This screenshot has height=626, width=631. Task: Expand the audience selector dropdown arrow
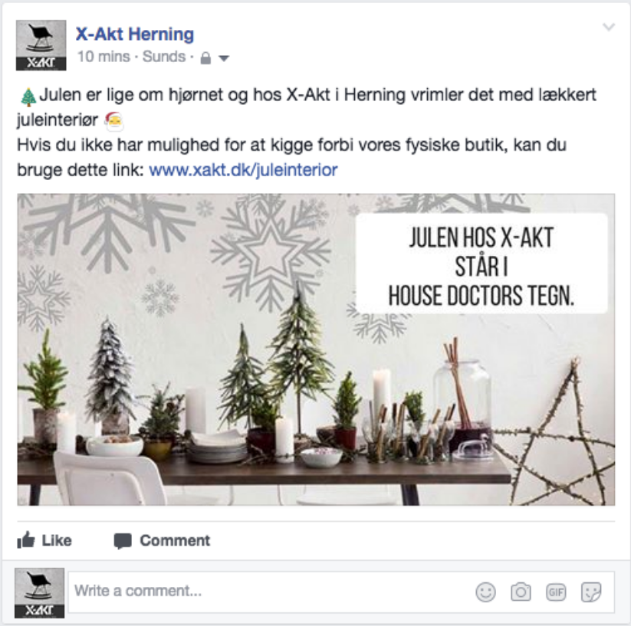224,59
